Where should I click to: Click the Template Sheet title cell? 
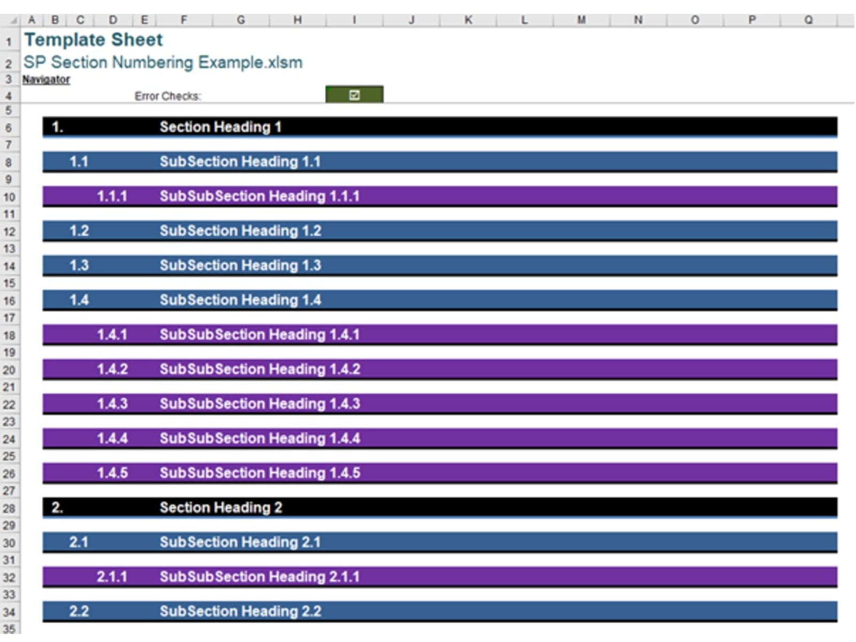click(x=93, y=40)
